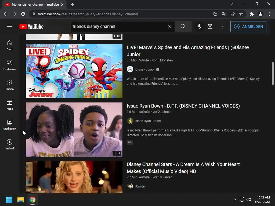Open Abos subscriptions in sidebar
The image size is (275, 206).
(x=10, y=105)
